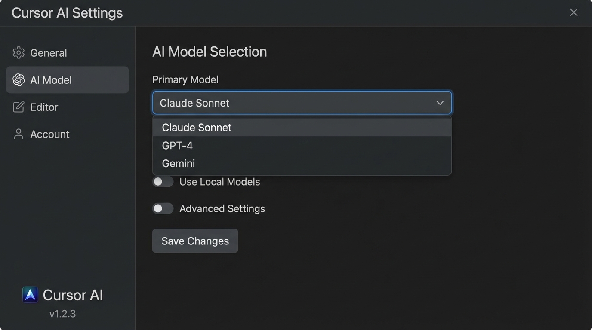Click the Advanced Settings toggle slider
592x330 pixels.
pyautogui.click(x=163, y=208)
